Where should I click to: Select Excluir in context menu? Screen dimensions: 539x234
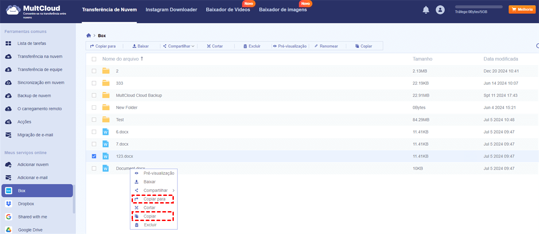tap(154, 225)
